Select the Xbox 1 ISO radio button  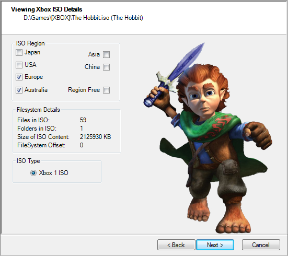tap(33, 173)
